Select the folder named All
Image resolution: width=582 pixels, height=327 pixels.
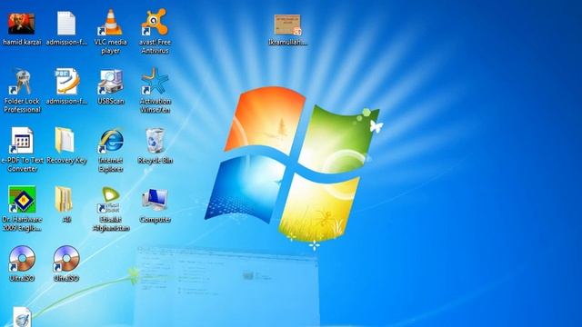pyautogui.click(x=64, y=200)
